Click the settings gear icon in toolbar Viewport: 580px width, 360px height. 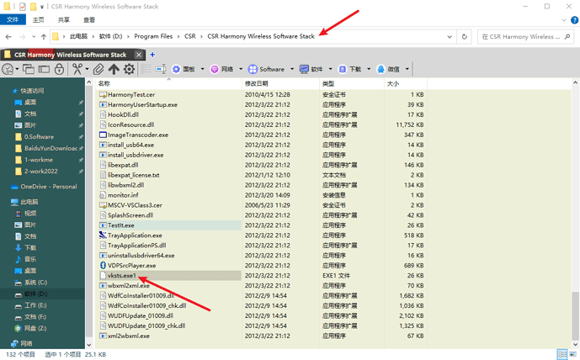click(129, 69)
